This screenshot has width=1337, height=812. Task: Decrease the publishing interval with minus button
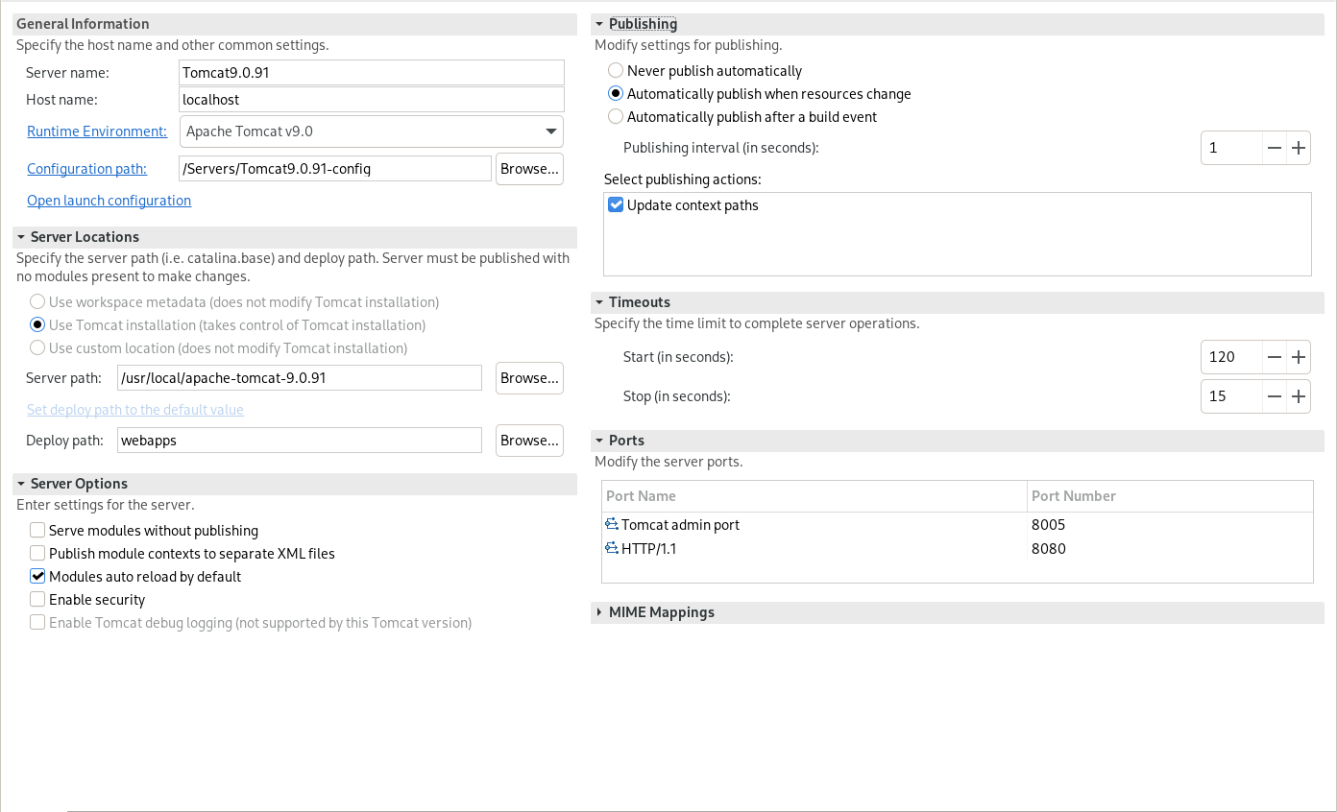pos(1275,148)
